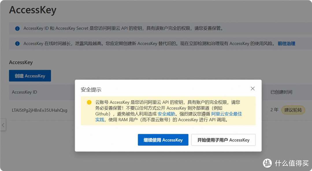
Task: Open the 安全威胁 link in warning
Action: (x=166, y=114)
